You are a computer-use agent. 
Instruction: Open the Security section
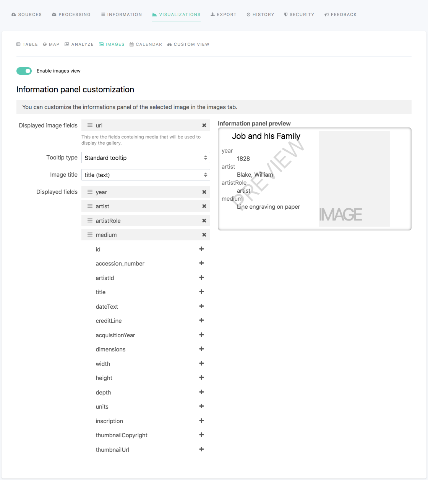(x=299, y=15)
